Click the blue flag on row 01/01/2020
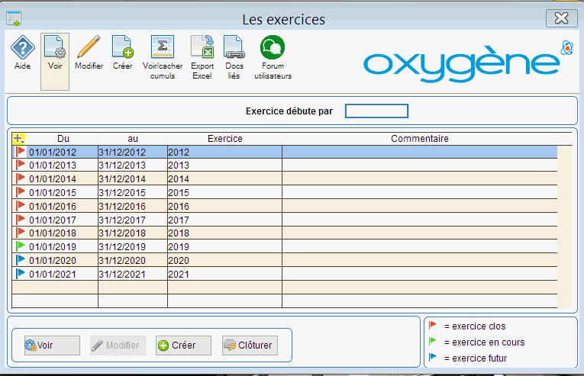 (20, 260)
